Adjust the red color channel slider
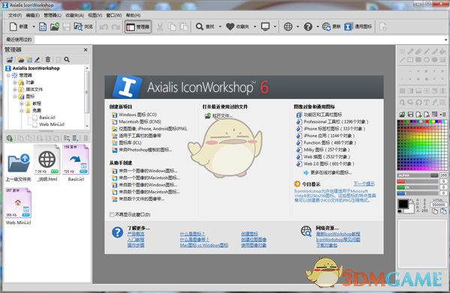The image size is (450, 293). [418, 181]
